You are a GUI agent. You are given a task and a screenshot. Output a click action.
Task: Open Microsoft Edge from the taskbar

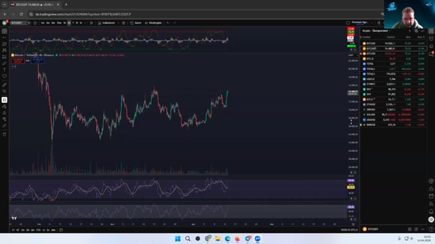(228, 239)
